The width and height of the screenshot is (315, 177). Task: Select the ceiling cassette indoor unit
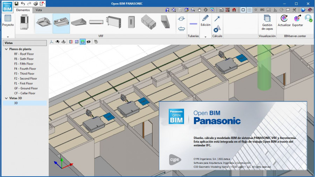tap(44, 22)
